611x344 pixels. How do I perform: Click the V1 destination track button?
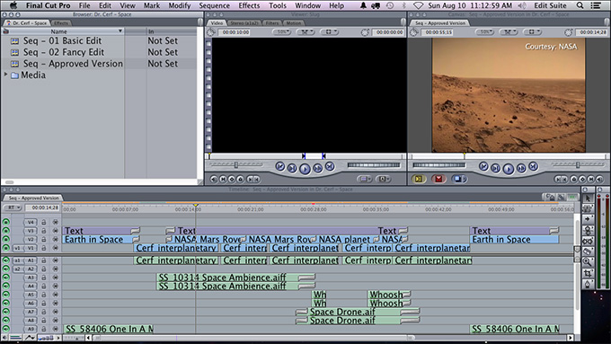[31, 248]
